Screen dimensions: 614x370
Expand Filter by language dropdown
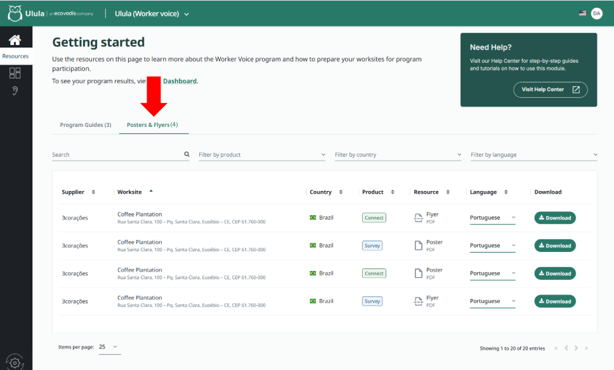[x=534, y=155]
